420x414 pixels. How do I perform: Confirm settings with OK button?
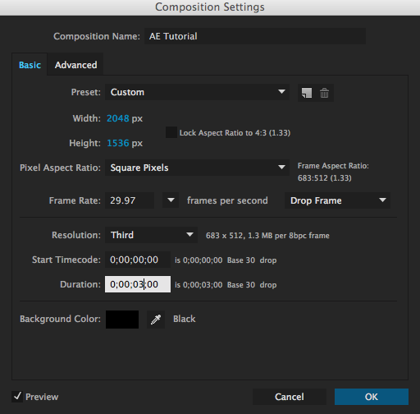coord(372,397)
